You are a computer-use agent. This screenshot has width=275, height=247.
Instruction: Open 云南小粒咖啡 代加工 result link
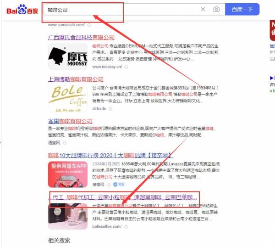point(122,197)
